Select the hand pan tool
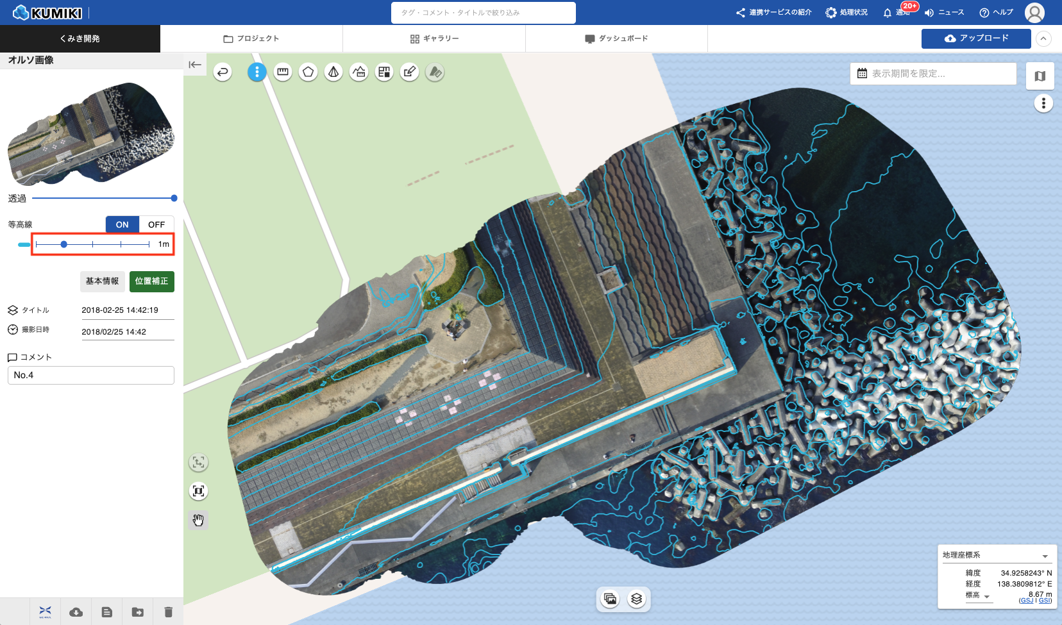Screen dimensions: 1062x625 [198, 520]
